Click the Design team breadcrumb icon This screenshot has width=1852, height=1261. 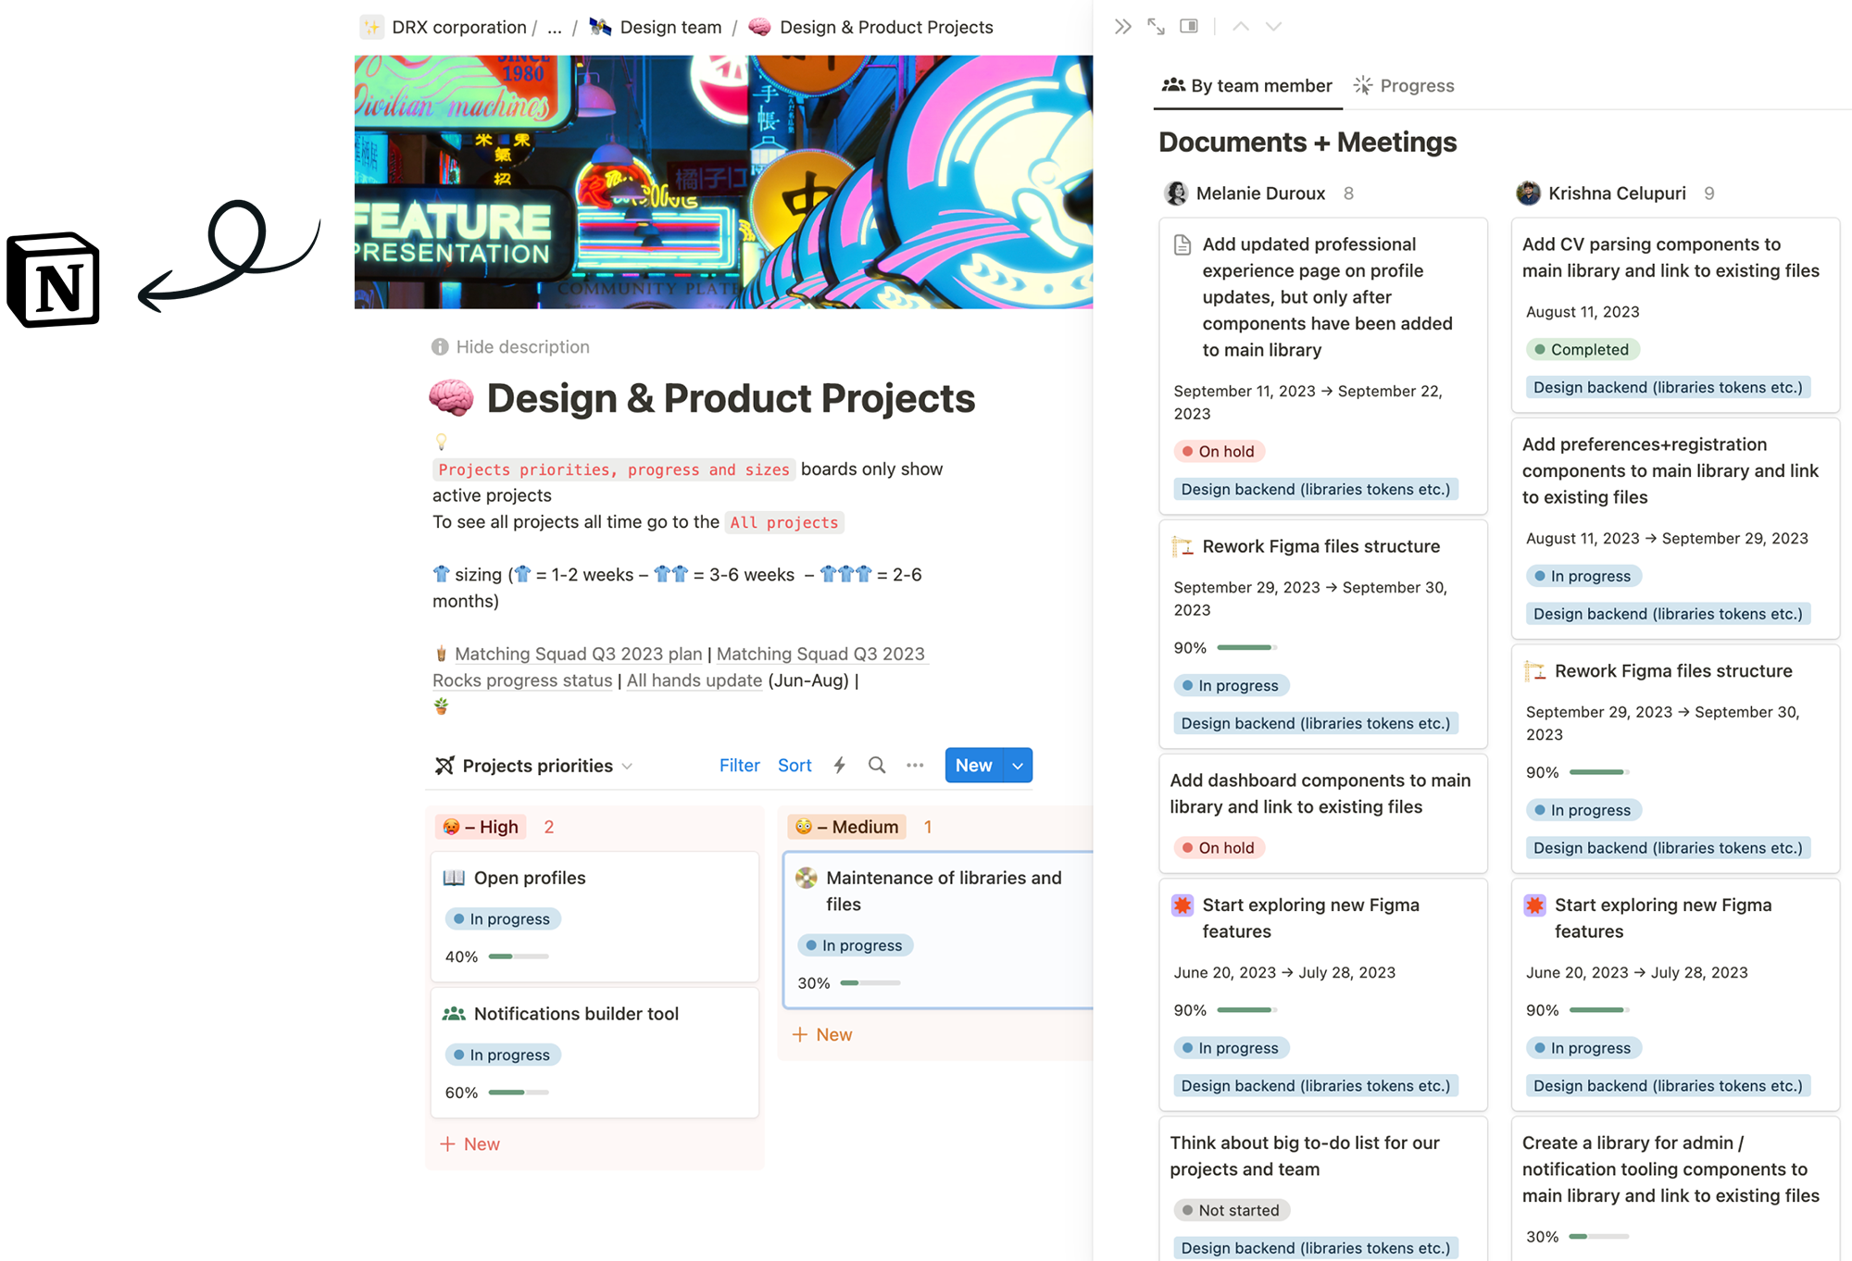coord(601,27)
